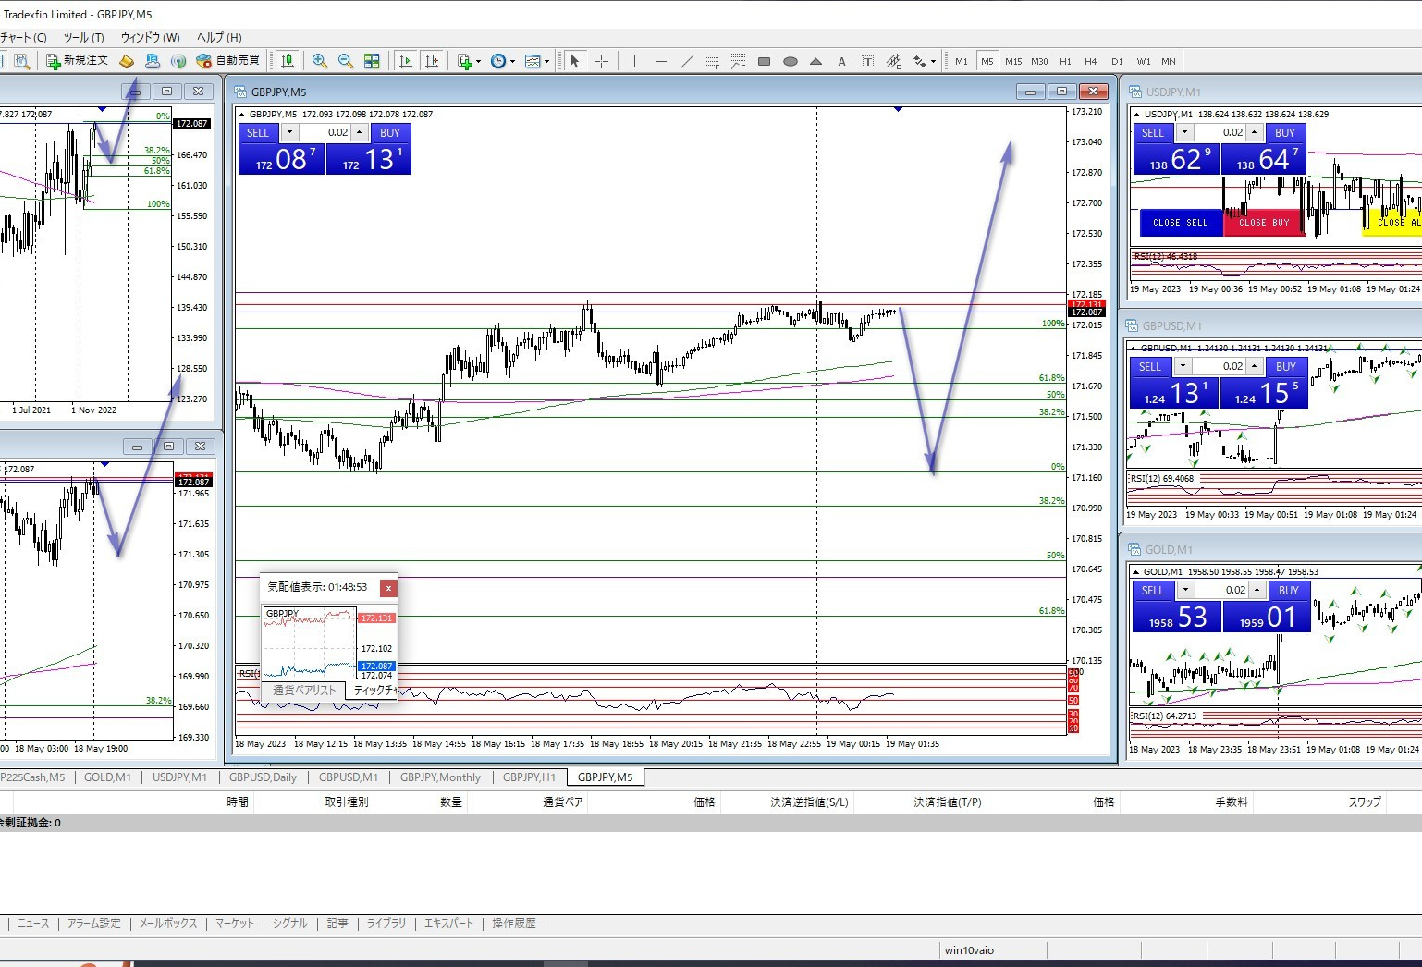This screenshot has width=1422, height=967.
Task: Click the tile windows icon
Action: coord(372,61)
